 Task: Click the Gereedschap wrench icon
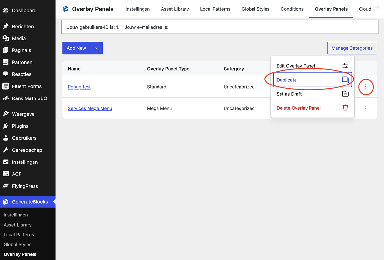(6, 150)
